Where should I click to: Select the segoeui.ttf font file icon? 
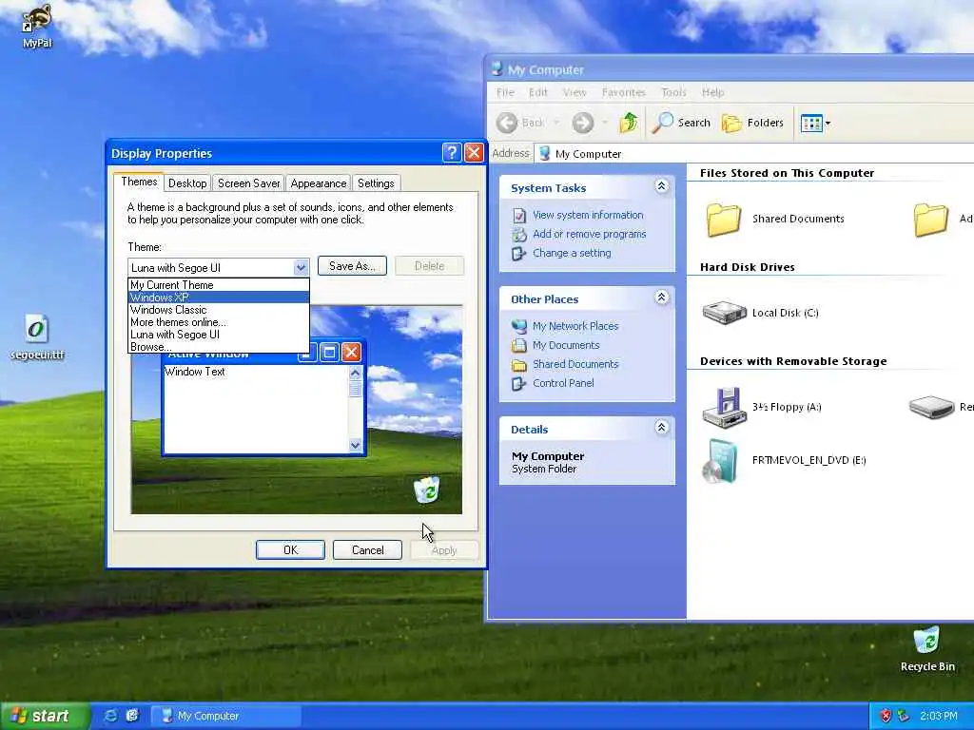pos(37,337)
